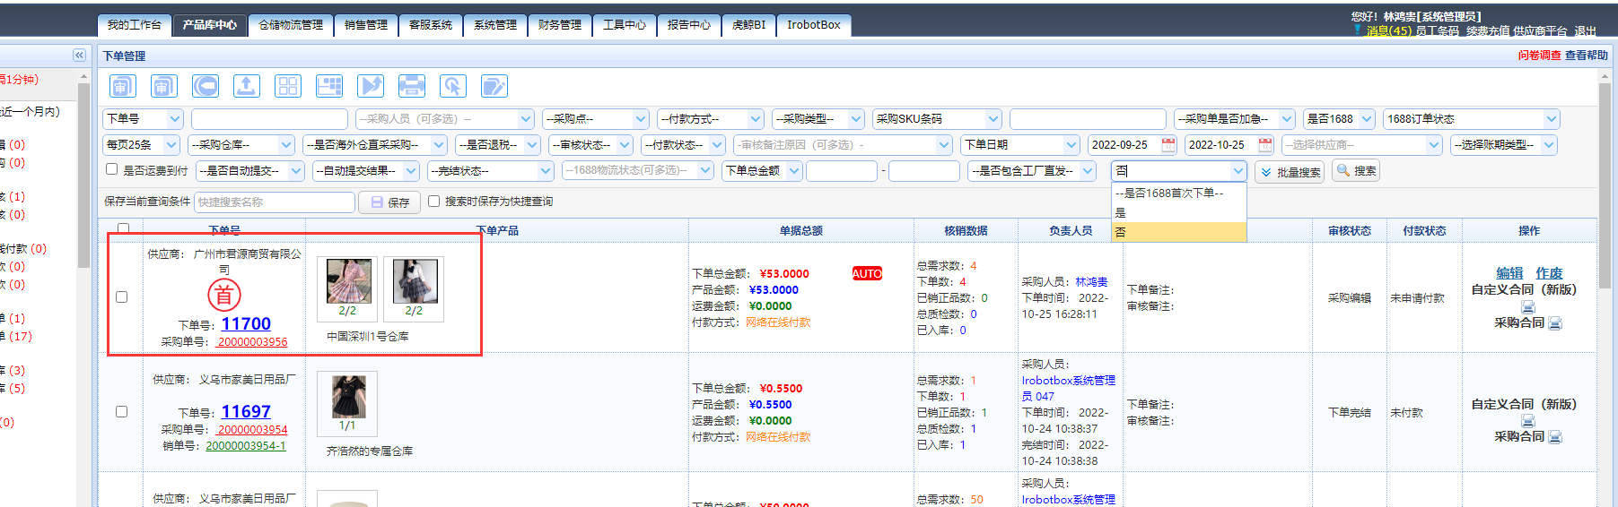
Task: Select the row checkbox for order 11700
Action: [122, 297]
